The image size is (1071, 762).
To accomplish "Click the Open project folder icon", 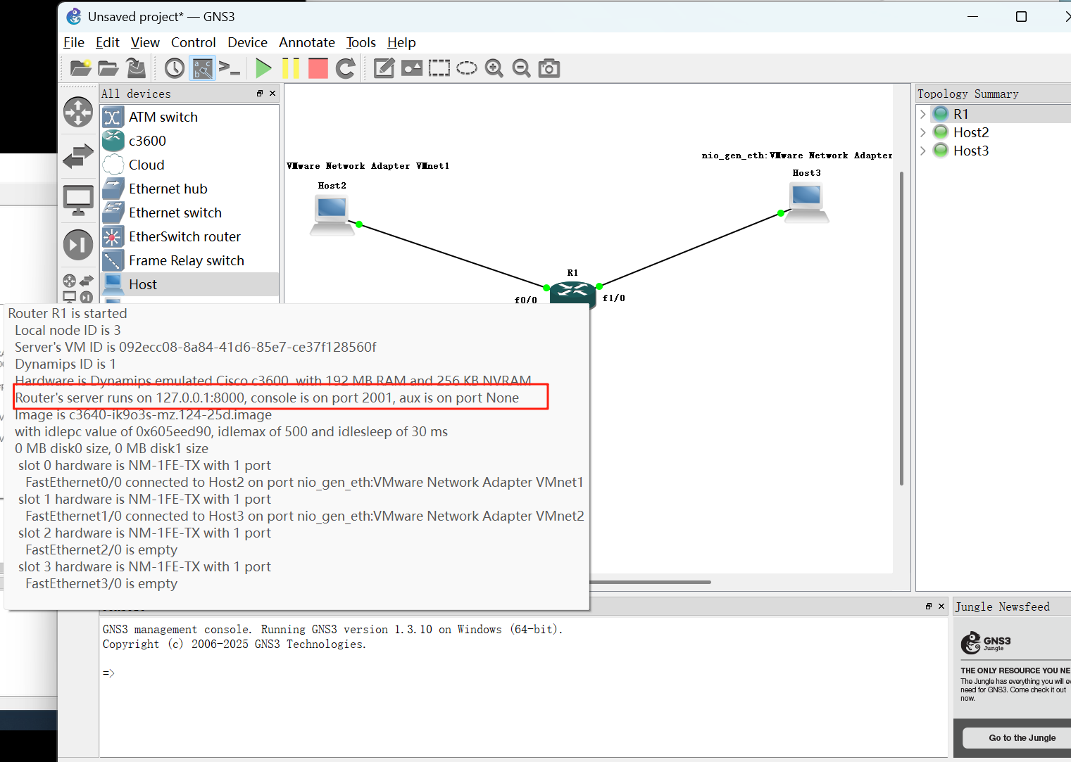I will coord(108,68).
